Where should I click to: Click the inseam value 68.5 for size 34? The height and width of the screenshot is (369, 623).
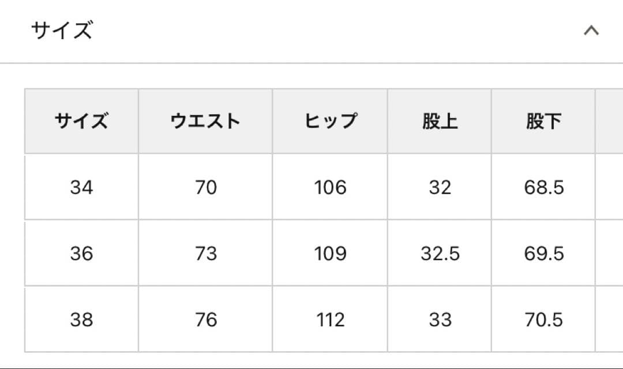click(543, 187)
